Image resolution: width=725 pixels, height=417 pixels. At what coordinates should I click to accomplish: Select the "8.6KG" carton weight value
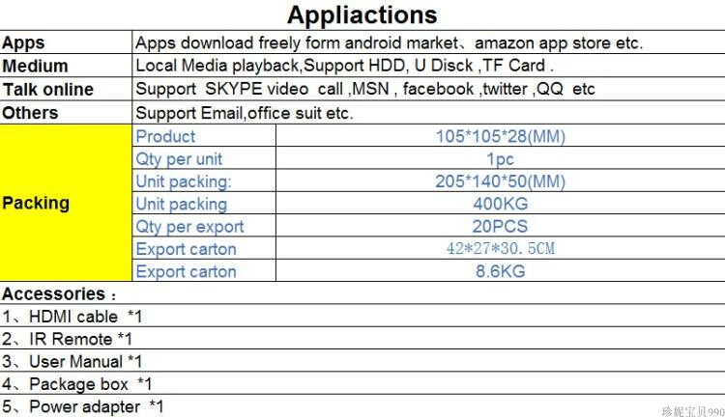coord(500,271)
